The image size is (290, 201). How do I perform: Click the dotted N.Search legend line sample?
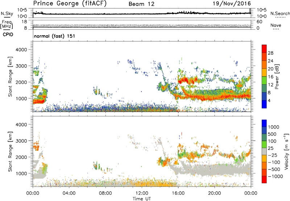click(x=280, y=17)
